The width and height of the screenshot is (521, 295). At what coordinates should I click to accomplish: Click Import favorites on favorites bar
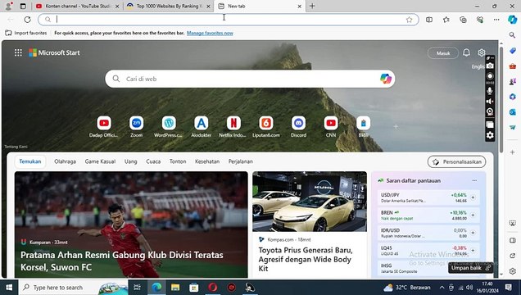(x=26, y=33)
